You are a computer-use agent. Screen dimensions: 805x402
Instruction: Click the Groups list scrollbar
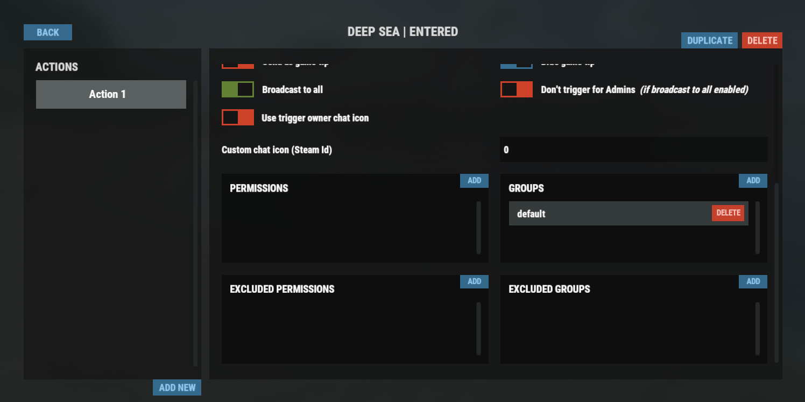pyautogui.click(x=757, y=228)
